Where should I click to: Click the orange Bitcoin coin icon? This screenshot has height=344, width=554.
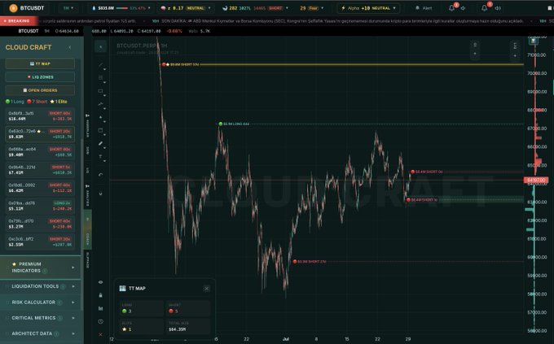13,8
